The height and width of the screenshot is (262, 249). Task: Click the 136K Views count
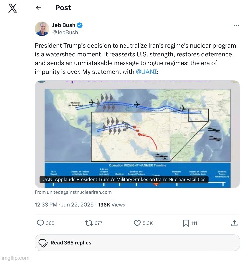111,205
